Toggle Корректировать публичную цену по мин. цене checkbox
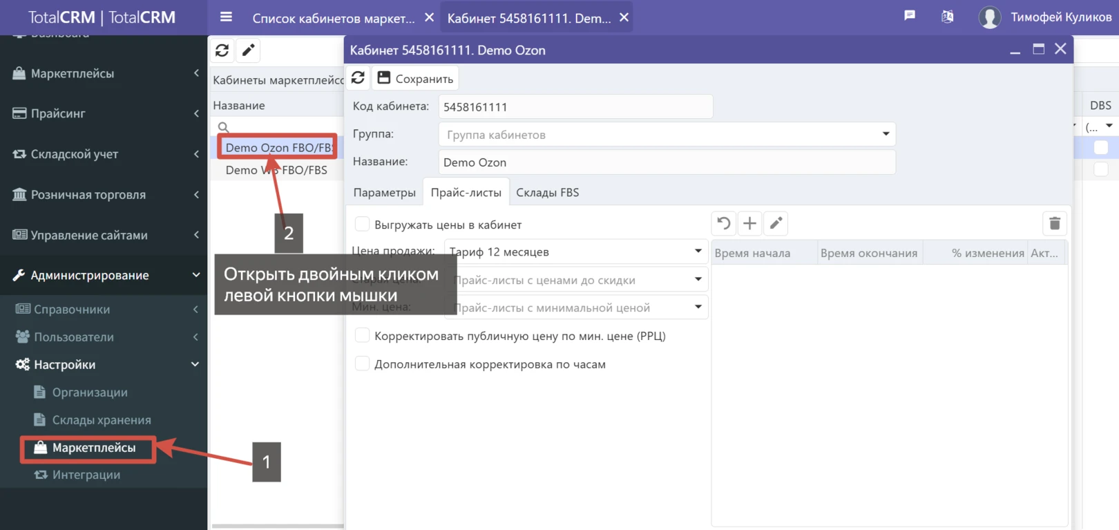 [362, 336]
